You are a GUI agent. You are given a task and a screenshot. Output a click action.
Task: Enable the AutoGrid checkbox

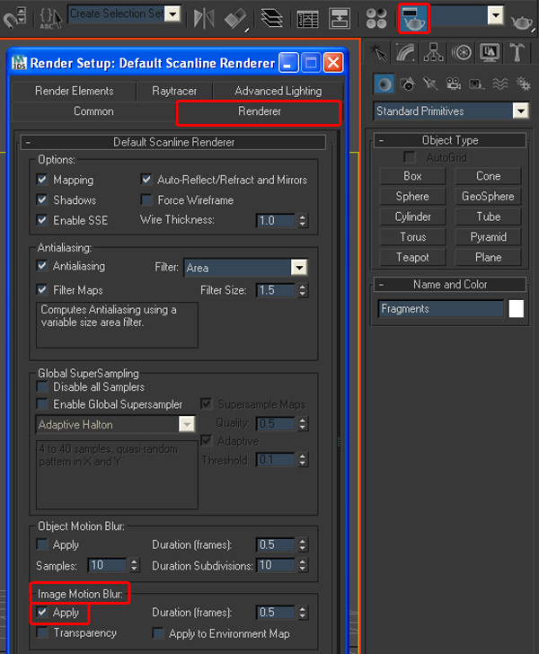[410, 157]
